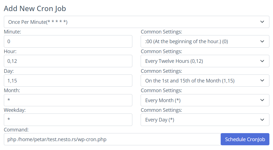273x150 pixels.
Task: Click into the Weekday input field
Action: coord(68,120)
